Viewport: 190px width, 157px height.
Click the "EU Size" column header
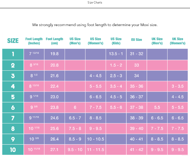[136, 40]
